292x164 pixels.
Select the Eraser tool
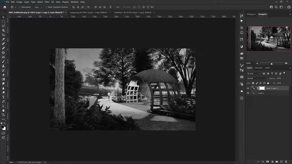[x=3, y=75]
